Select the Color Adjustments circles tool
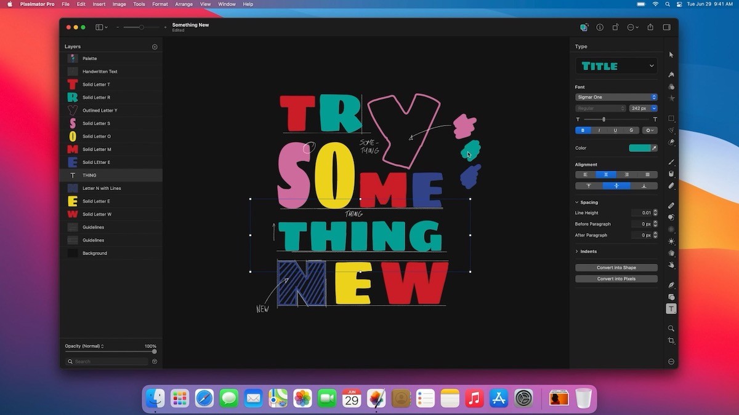This screenshot has height=415, width=739. pos(671,87)
